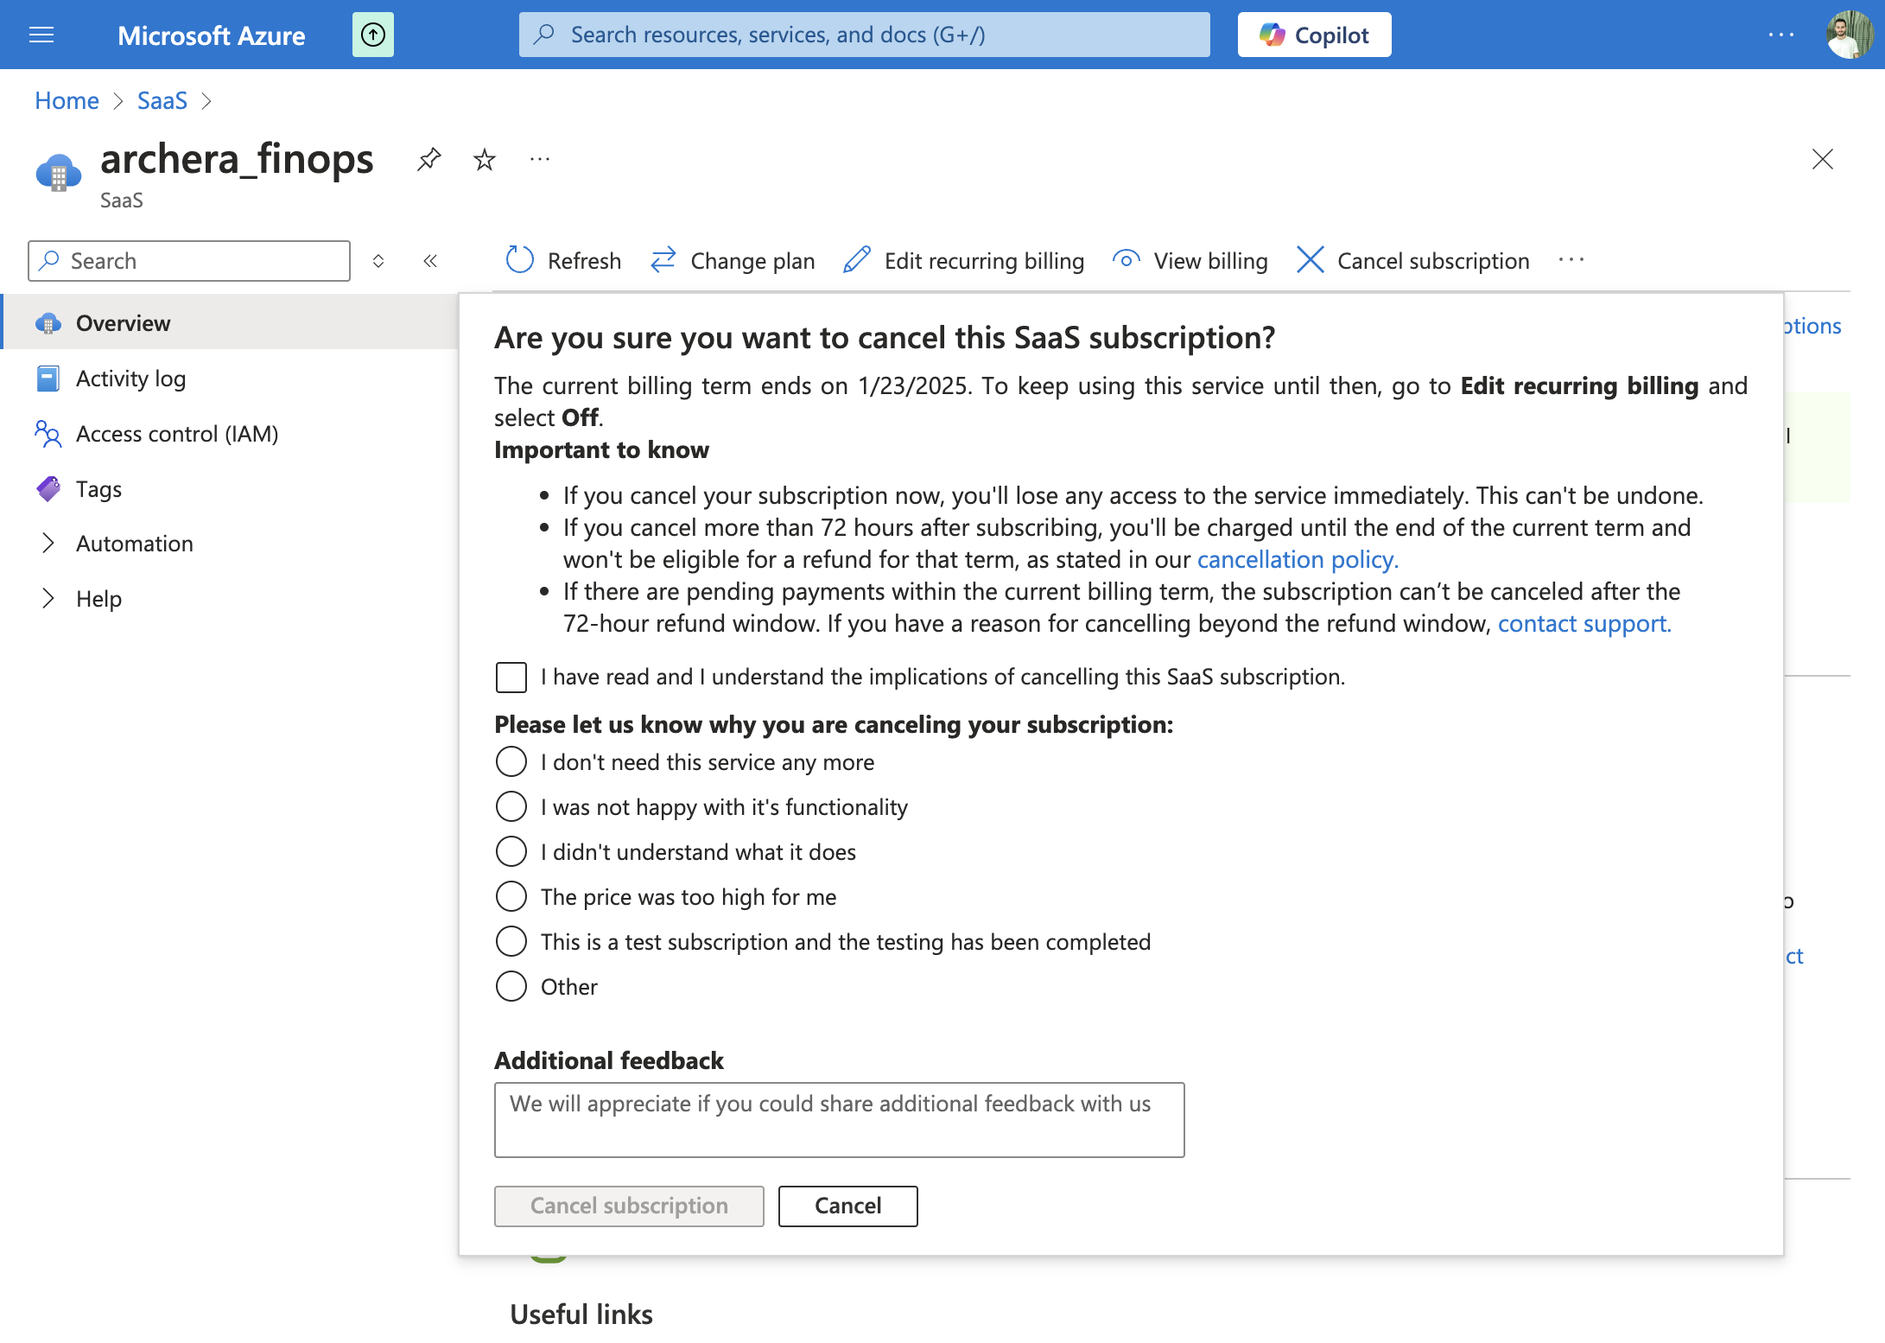Pin archera_finops to dashboard
This screenshot has width=1885, height=1343.
click(x=428, y=159)
